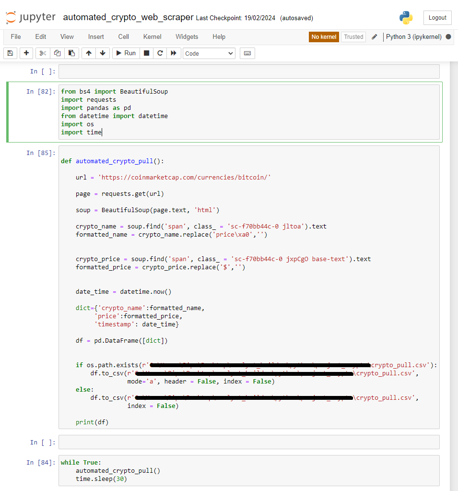Interrupt the kernel
The width and height of the screenshot is (458, 491).
pyautogui.click(x=146, y=53)
